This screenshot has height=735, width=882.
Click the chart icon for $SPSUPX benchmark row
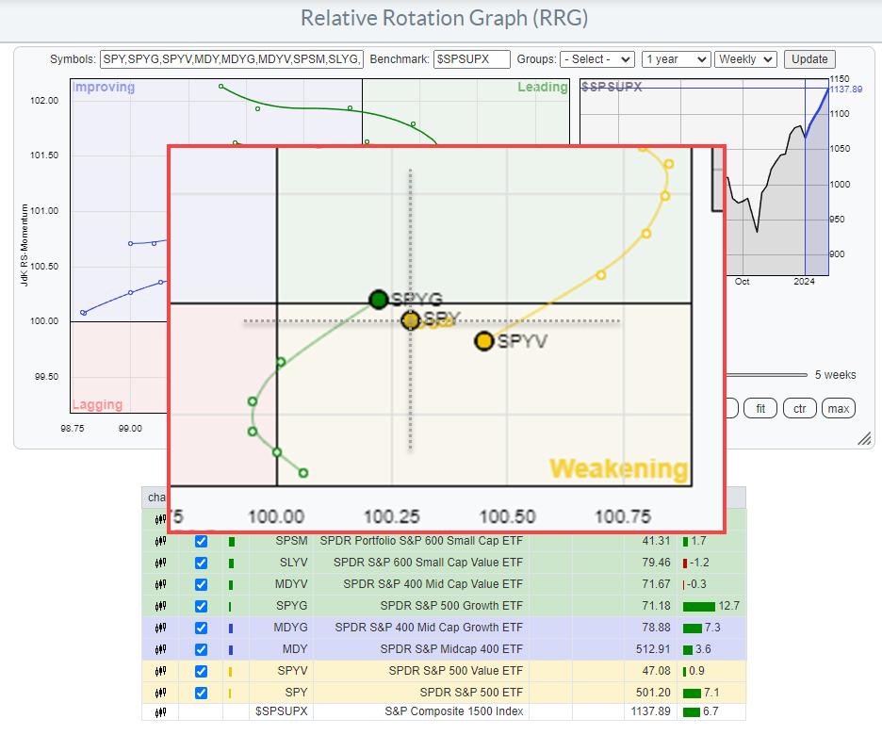click(x=159, y=711)
